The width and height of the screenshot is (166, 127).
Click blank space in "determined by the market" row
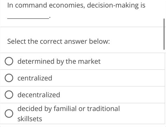[132, 61]
